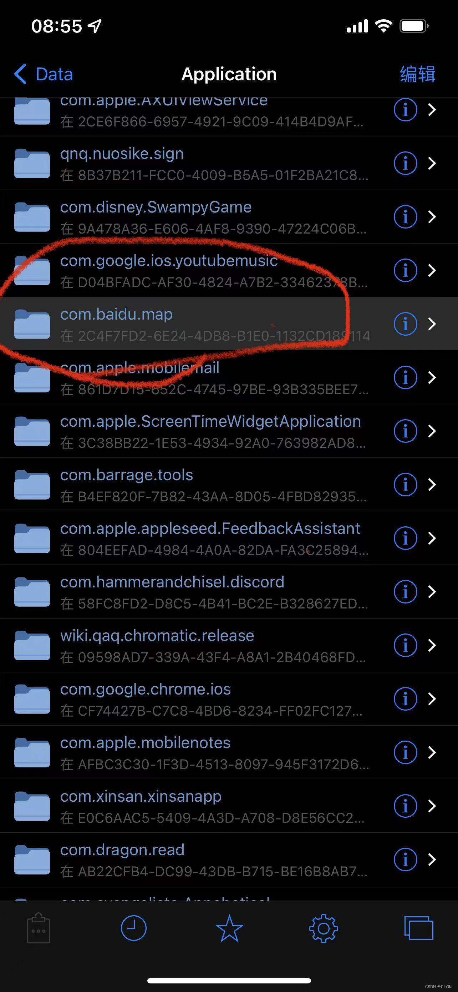
Task: Show info for com.google.ios.youtubemusic
Action: click(x=405, y=270)
